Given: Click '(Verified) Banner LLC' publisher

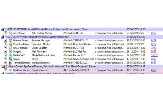Looking at the screenshot, I should tap(74, 55).
